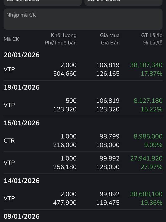Tap the "Nhập mã CK" stock code input

83,19
